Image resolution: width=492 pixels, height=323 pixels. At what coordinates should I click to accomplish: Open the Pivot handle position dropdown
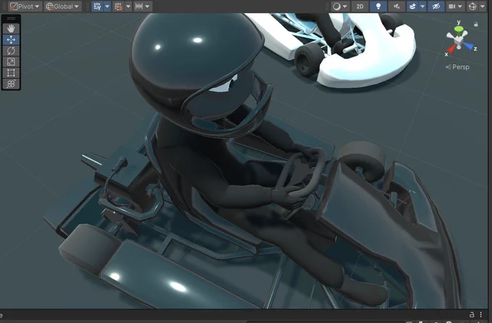pyautogui.click(x=25, y=7)
